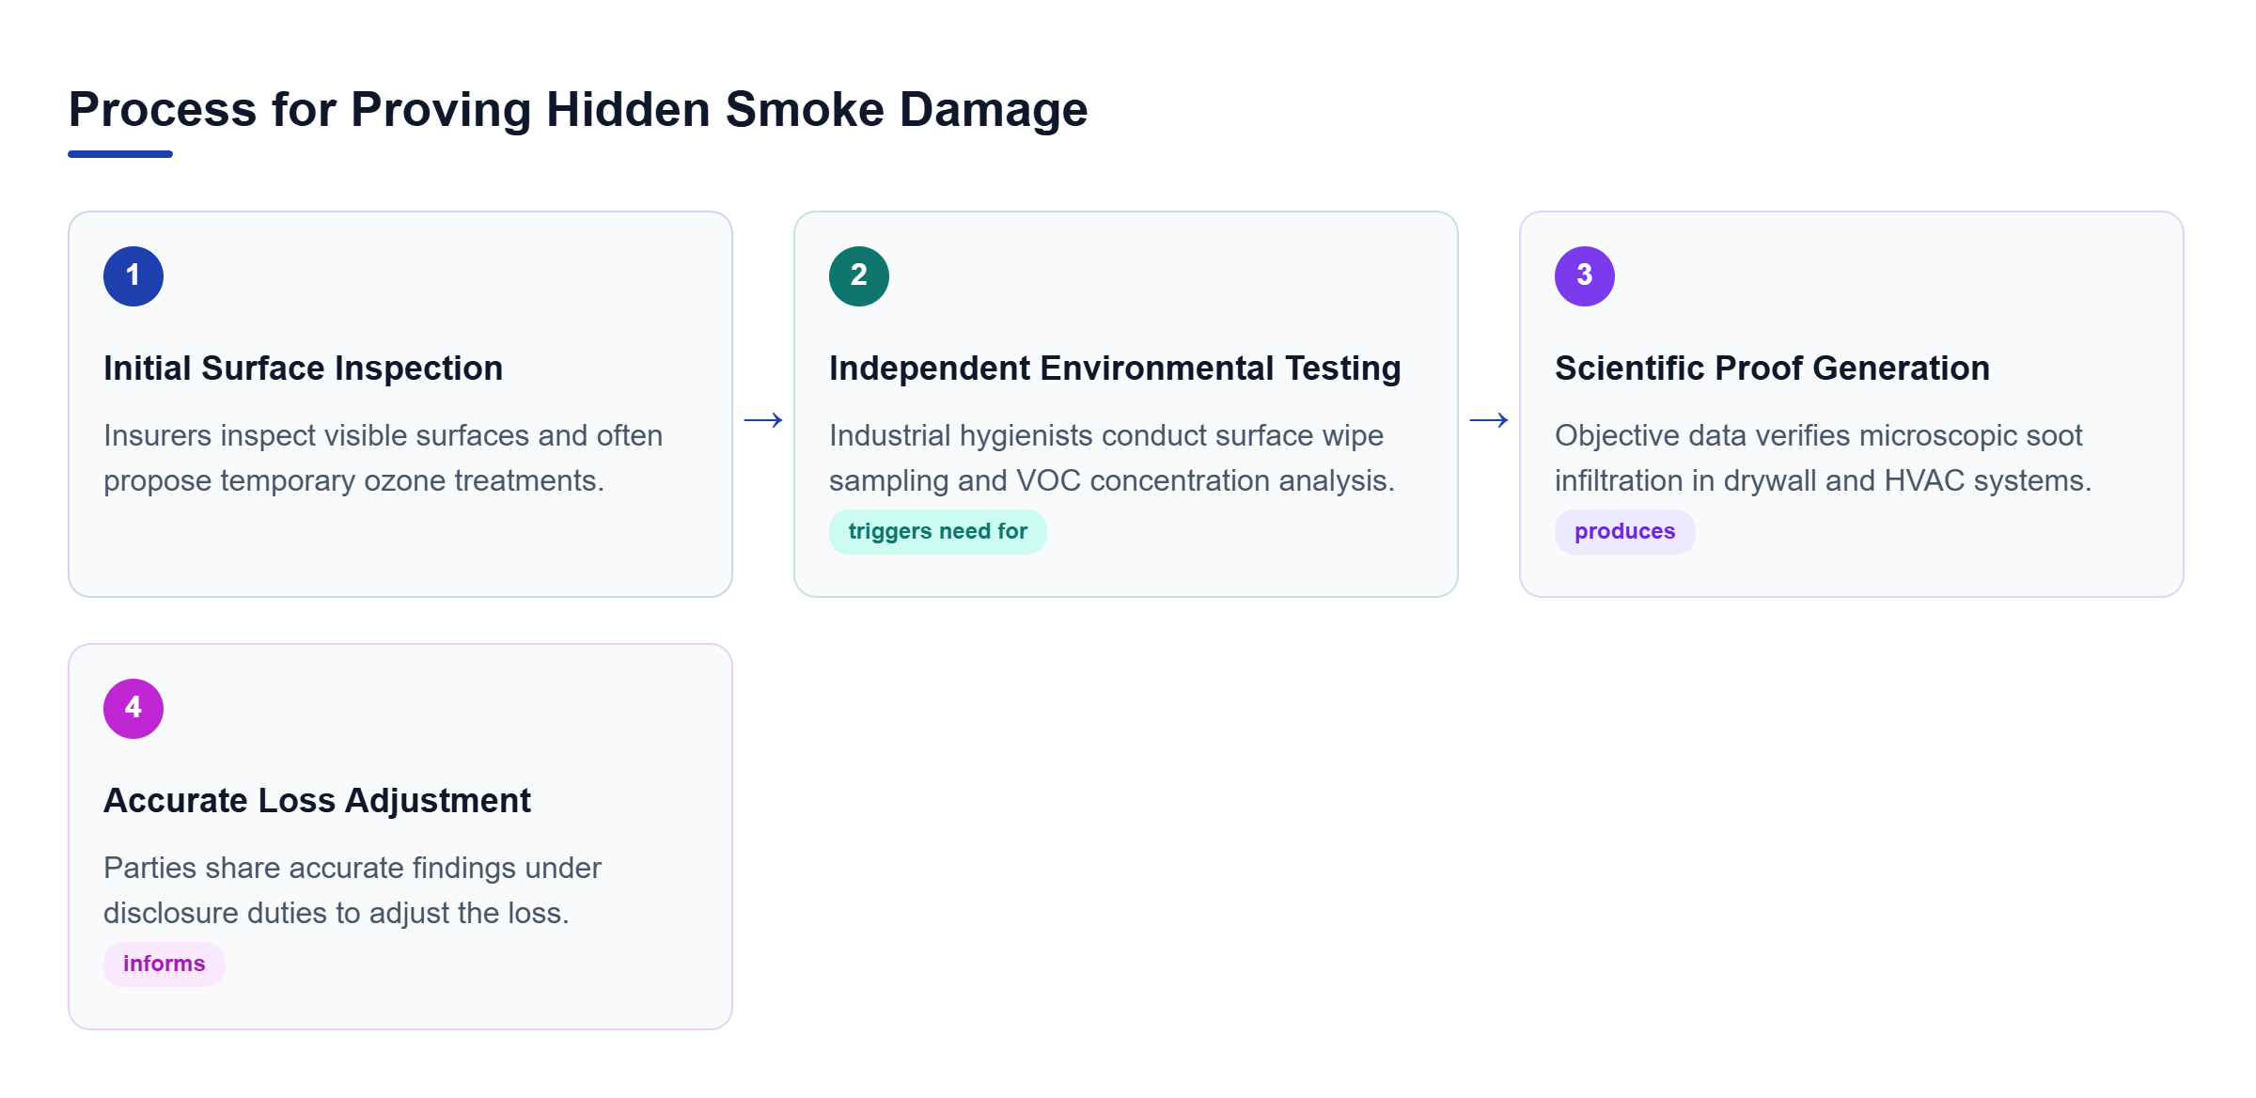Image resolution: width=2256 pixels, height=1098 pixels.
Task: Click the disclosure duties description text
Action: (x=352, y=891)
